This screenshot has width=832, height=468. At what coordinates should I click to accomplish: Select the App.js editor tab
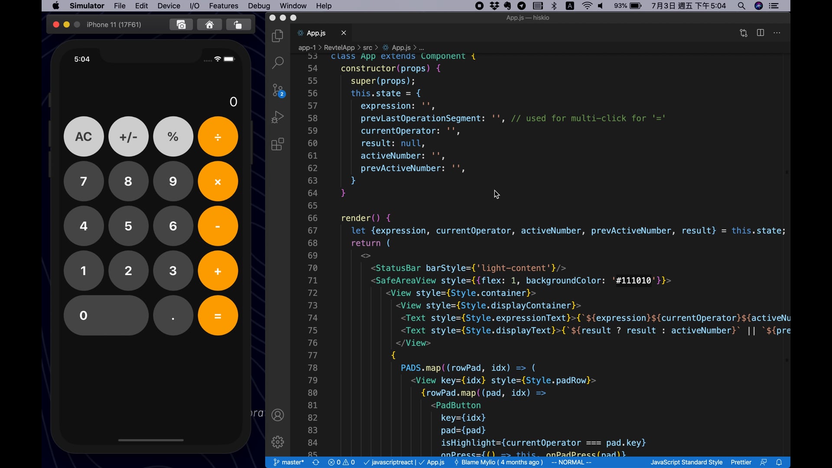click(x=317, y=32)
